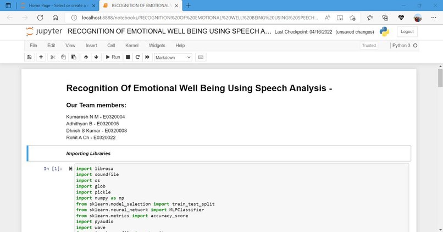Restart kernel and run all cells icon
The width and height of the screenshot is (443, 232).
[147, 57]
